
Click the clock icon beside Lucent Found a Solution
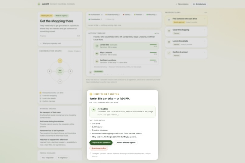(91, 94)
